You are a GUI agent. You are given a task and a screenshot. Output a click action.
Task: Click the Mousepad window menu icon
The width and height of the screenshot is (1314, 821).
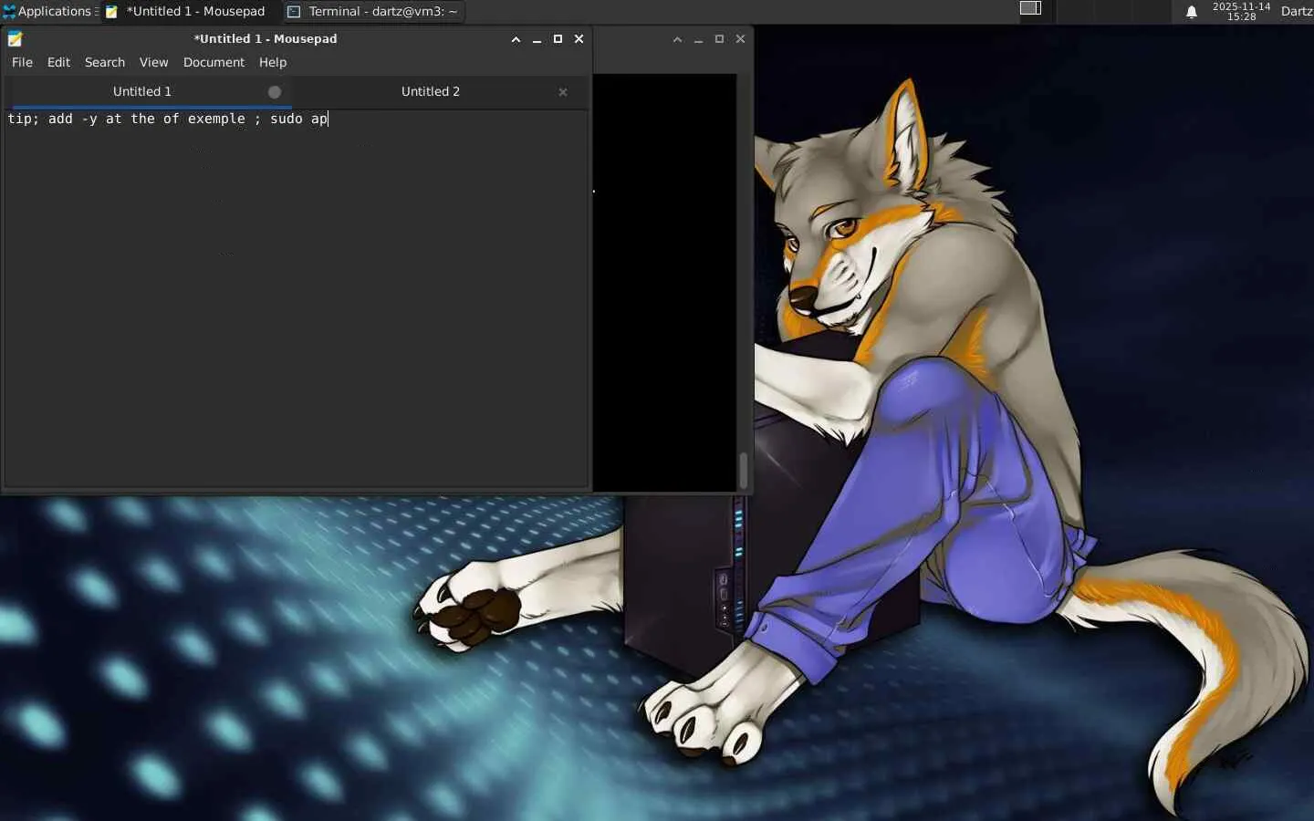pyautogui.click(x=15, y=39)
